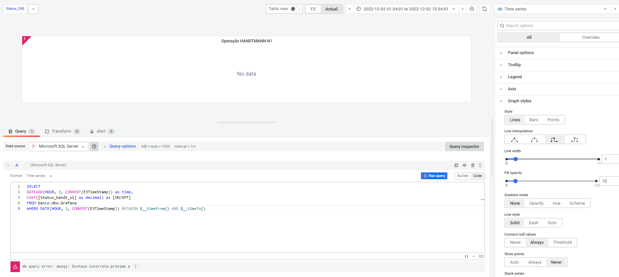Toggle the Table view switch
The width and height of the screenshot is (619, 277).
(295, 9)
